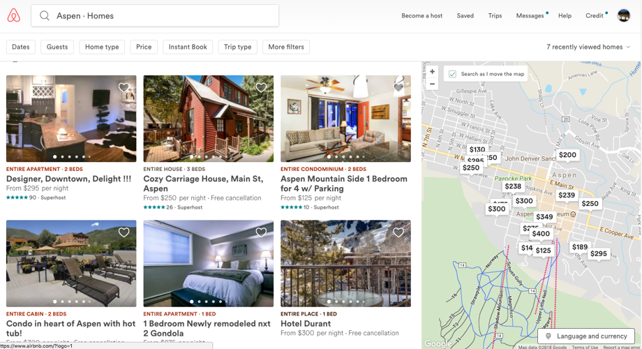Open the user profile avatar
Viewport: 642px width, 349px height.
click(x=623, y=15)
